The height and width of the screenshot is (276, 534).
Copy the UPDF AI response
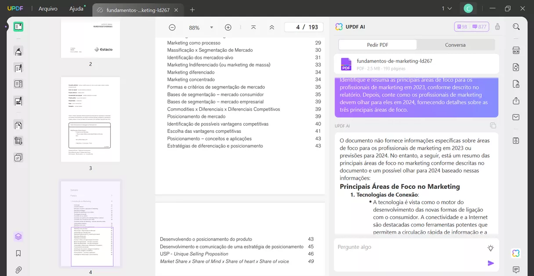tap(493, 125)
